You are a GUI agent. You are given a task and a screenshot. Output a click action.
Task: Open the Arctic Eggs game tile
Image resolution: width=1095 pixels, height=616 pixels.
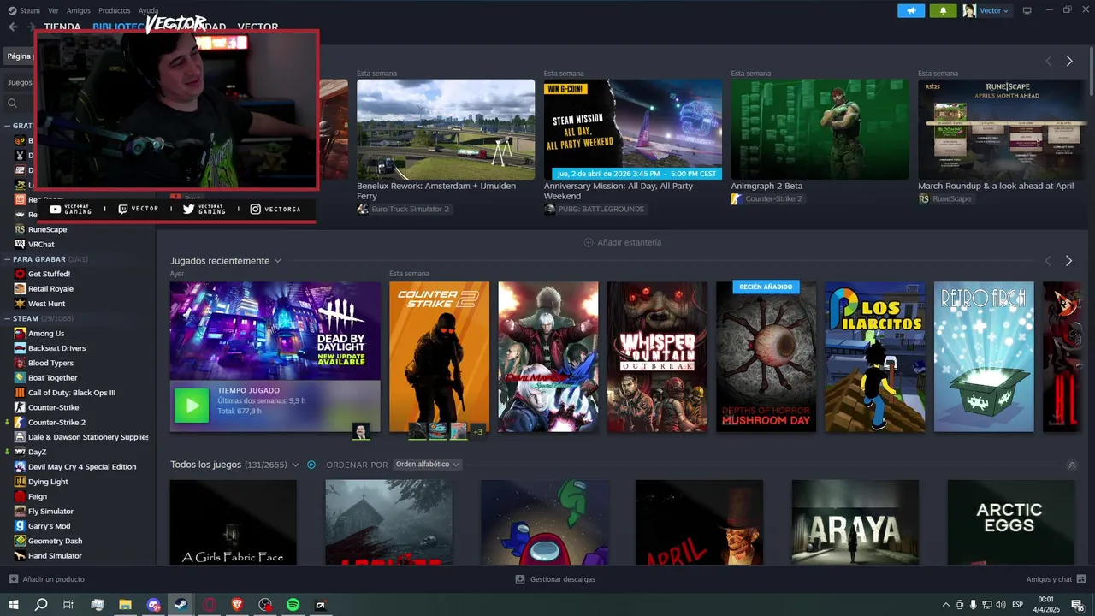[1011, 521]
